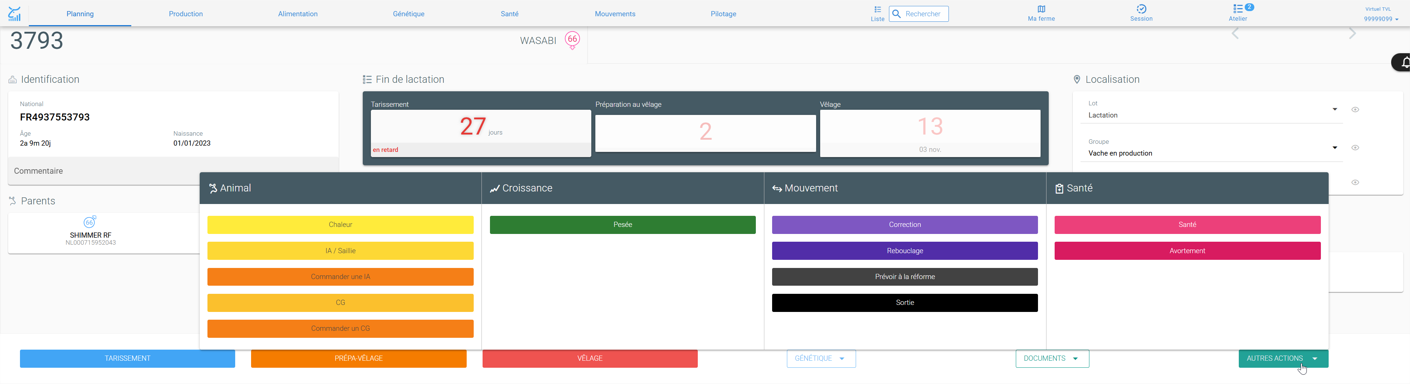Click the green Pesée button
Viewport: 1410px width, 384px height.
pos(622,225)
